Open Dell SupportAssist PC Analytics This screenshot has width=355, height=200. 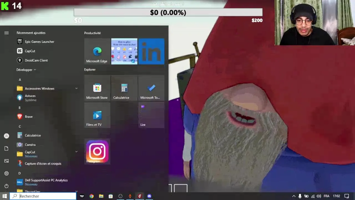[46, 182]
